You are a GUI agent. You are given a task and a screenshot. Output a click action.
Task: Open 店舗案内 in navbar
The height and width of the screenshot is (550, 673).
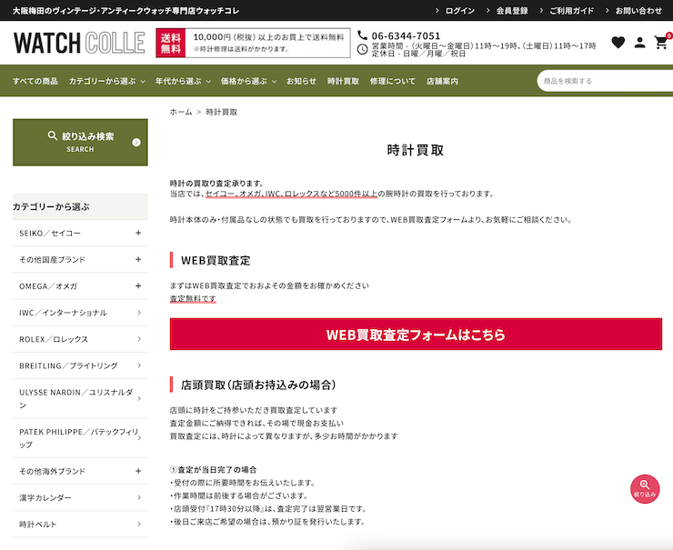click(x=442, y=81)
